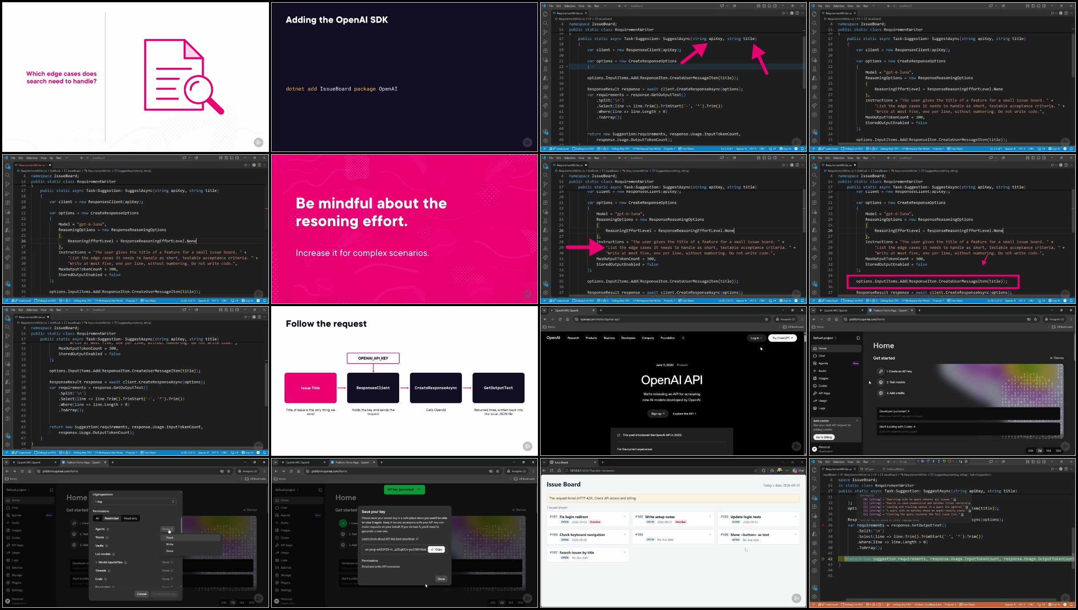
Task: Click Done in the Save your key dialog
Action: click(x=441, y=579)
